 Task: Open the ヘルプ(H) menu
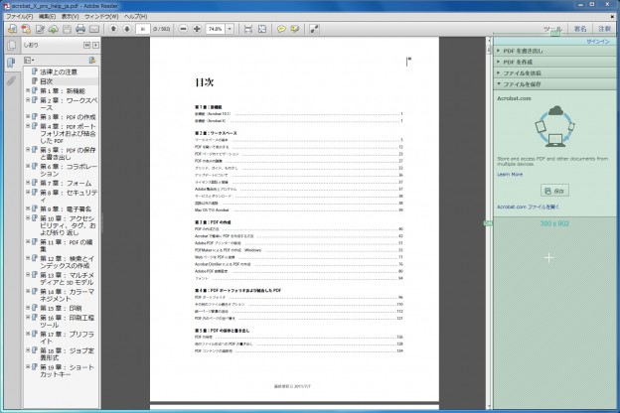pos(135,17)
